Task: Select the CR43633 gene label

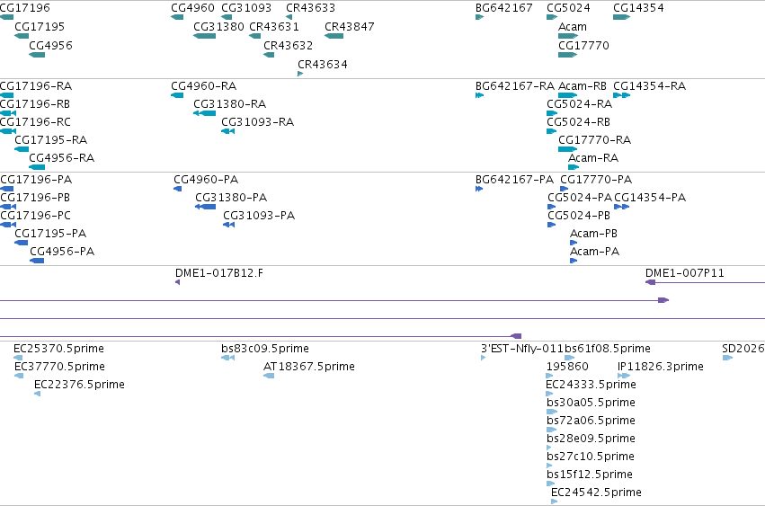Action: coord(311,8)
